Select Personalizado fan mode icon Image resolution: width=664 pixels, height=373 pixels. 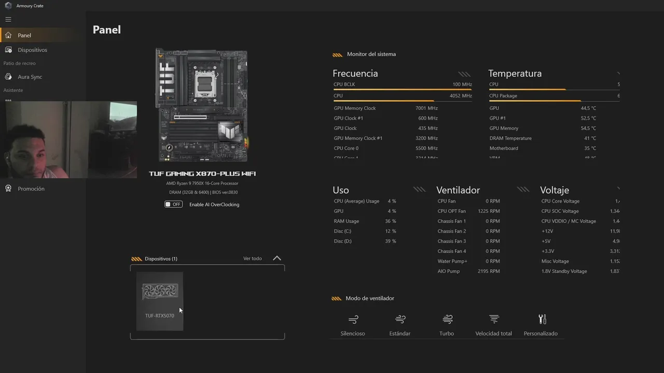coord(542,319)
